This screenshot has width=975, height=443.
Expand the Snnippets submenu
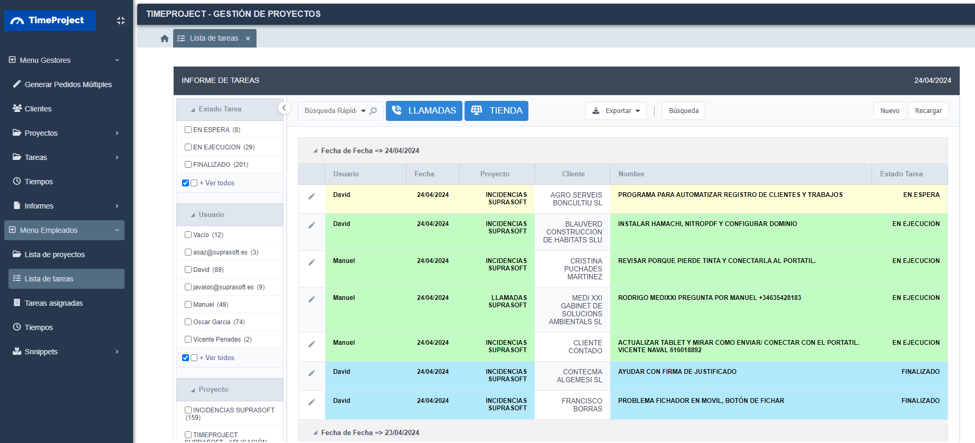pos(67,352)
